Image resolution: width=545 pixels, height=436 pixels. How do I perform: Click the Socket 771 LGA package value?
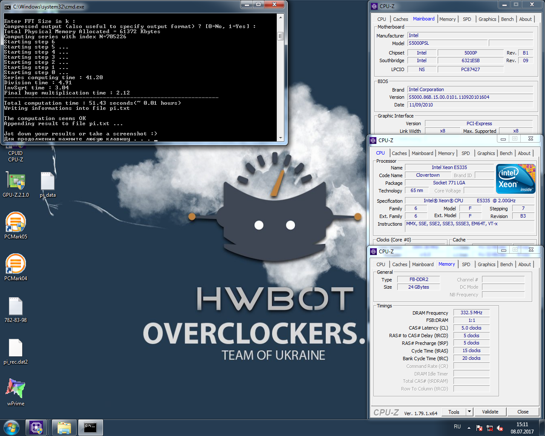click(x=449, y=183)
